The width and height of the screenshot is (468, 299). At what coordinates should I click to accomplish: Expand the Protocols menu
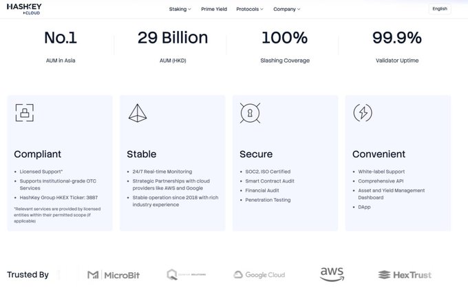pyautogui.click(x=250, y=9)
